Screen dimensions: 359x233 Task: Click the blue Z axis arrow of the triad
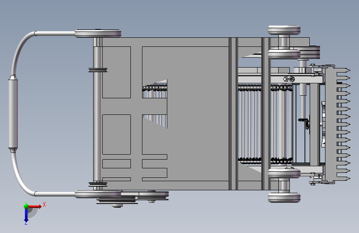[x=26, y=216]
